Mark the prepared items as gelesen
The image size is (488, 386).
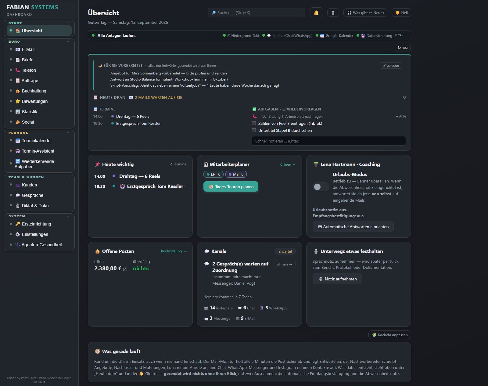(391, 66)
